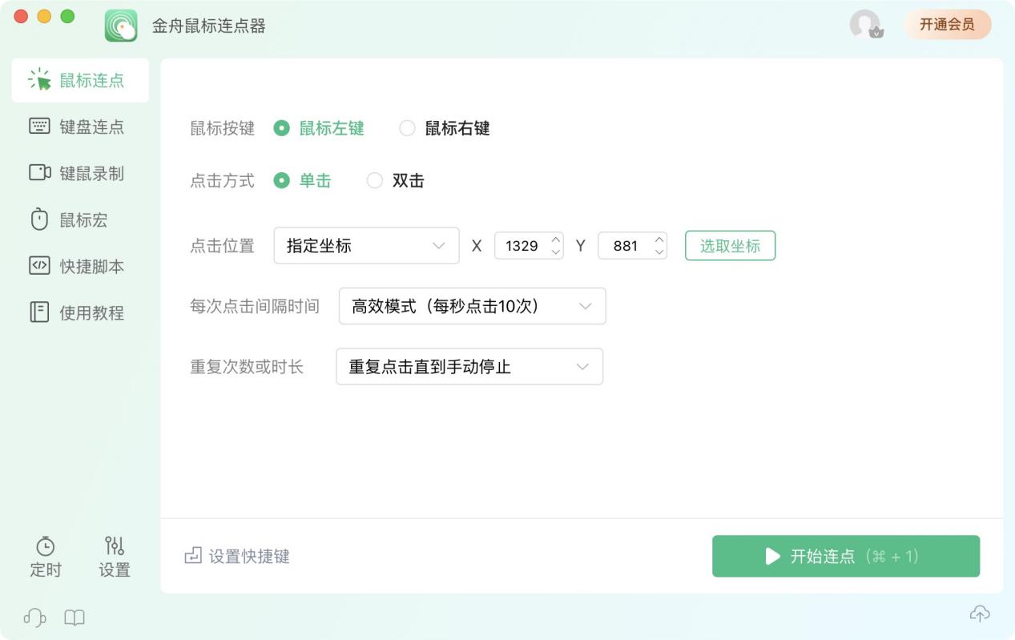Switch to 键鼠录制 sidebar tab
Screen dimensions: 1015x640
pos(80,173)
